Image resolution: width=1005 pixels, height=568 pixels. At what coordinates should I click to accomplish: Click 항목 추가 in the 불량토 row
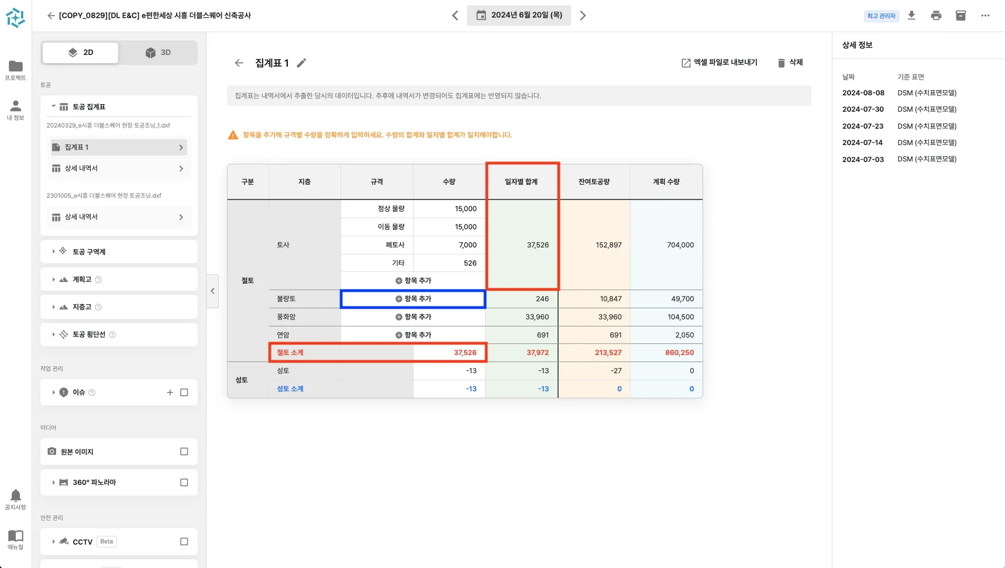click(x=413, y=299)
